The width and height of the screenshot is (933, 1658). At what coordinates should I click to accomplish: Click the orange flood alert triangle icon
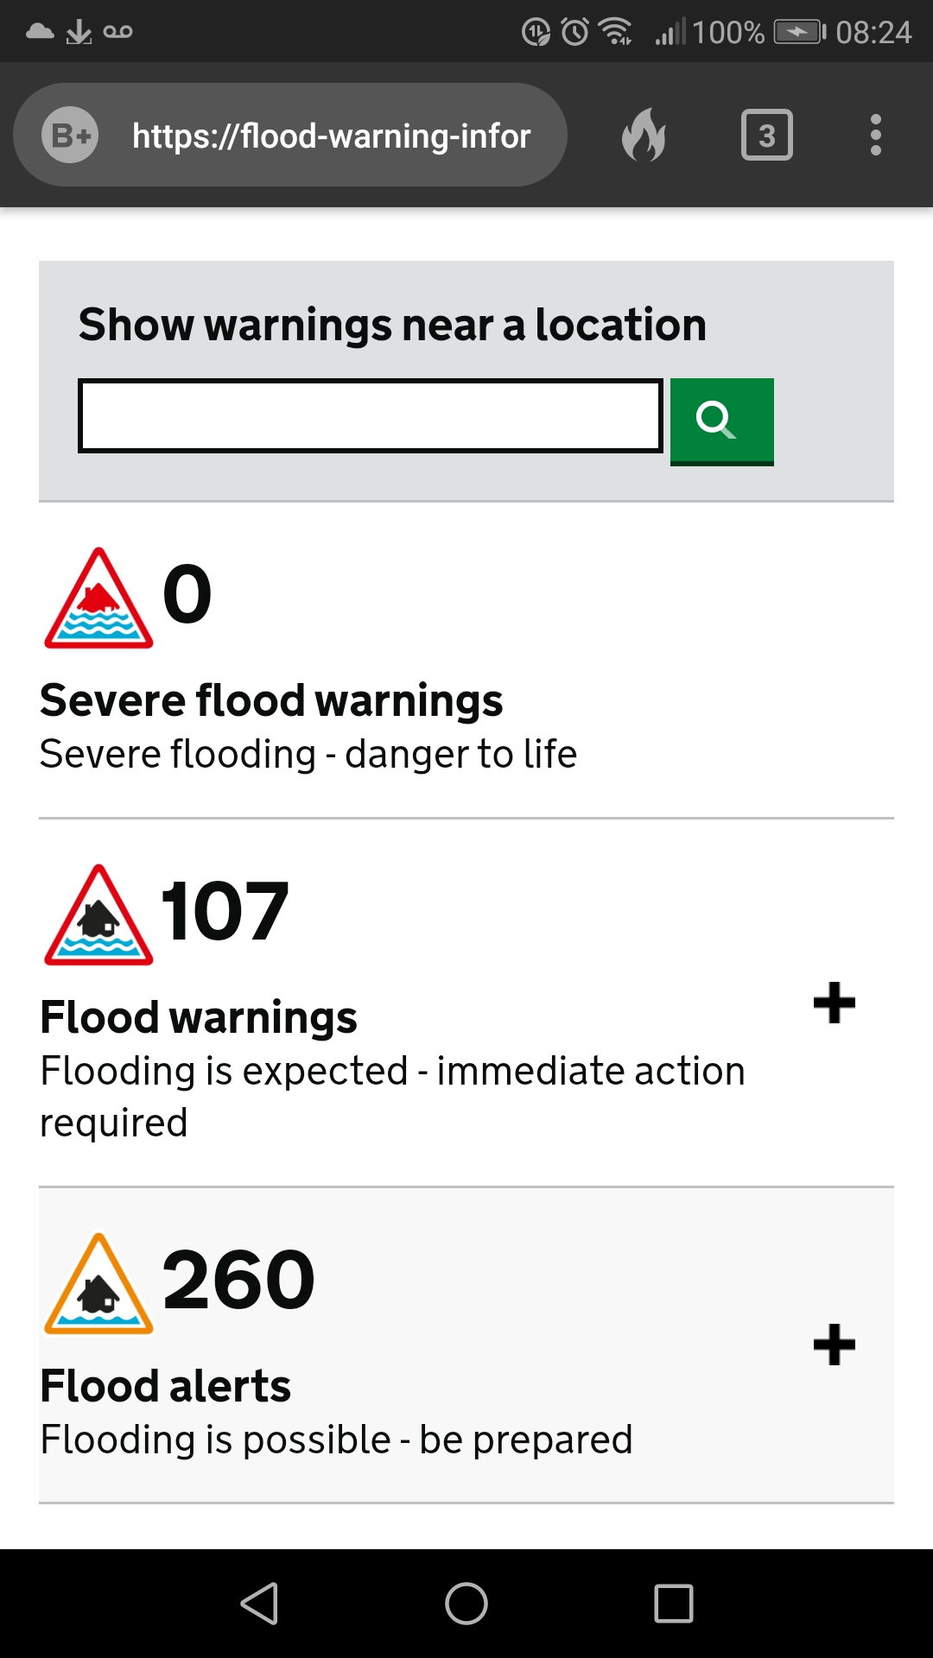tap(98, 1284)
